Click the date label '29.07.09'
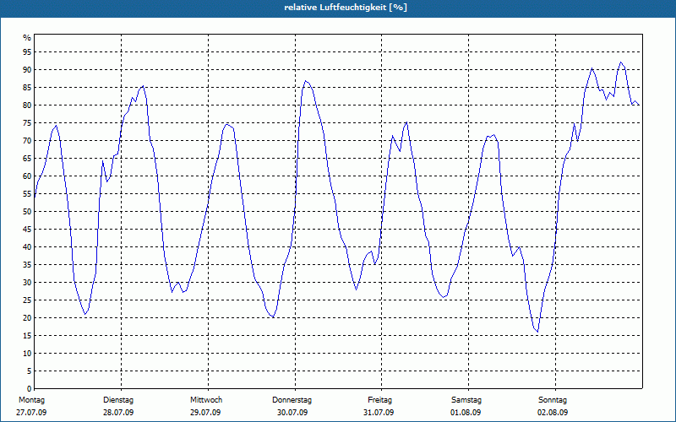This screenshot has height=422, width=676. click(205, 413)
